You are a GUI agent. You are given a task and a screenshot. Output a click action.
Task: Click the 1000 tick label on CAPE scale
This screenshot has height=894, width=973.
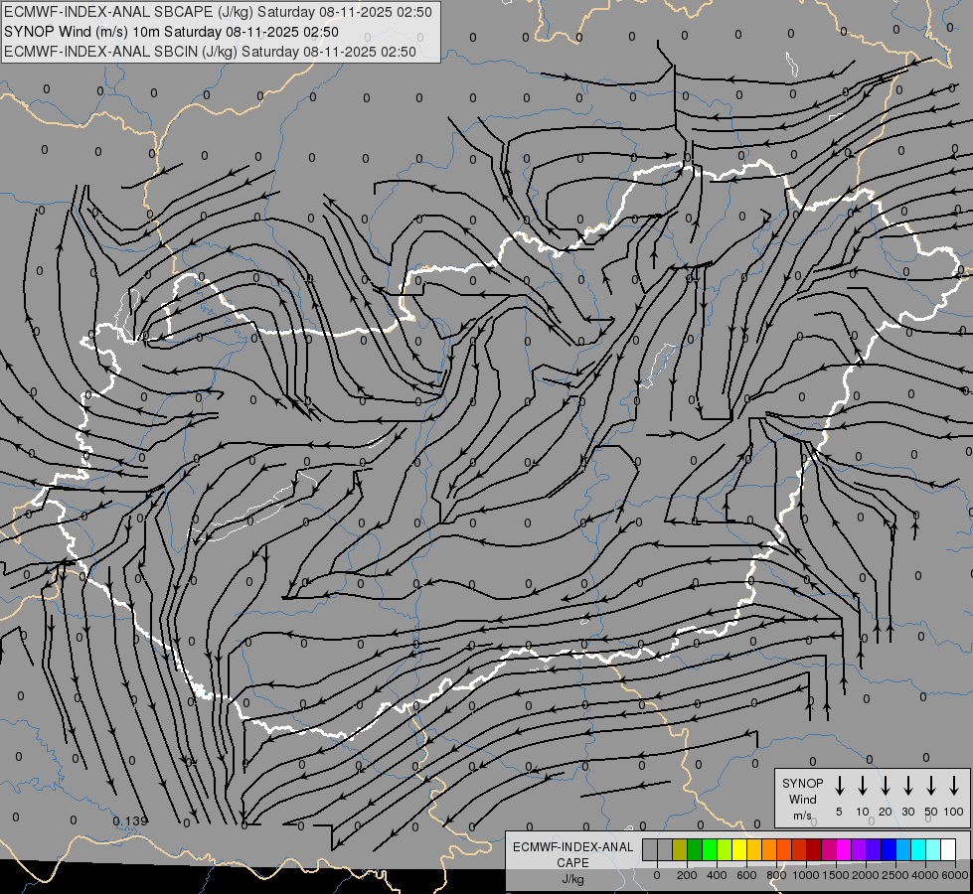[806, 875]
